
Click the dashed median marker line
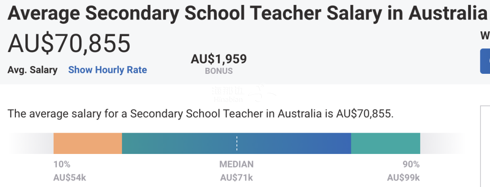[237, 144]
